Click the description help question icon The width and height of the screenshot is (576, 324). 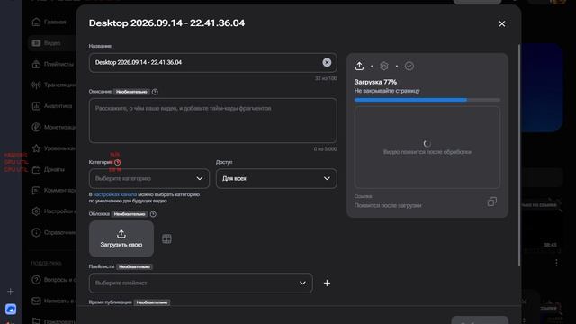click(155, 92)
